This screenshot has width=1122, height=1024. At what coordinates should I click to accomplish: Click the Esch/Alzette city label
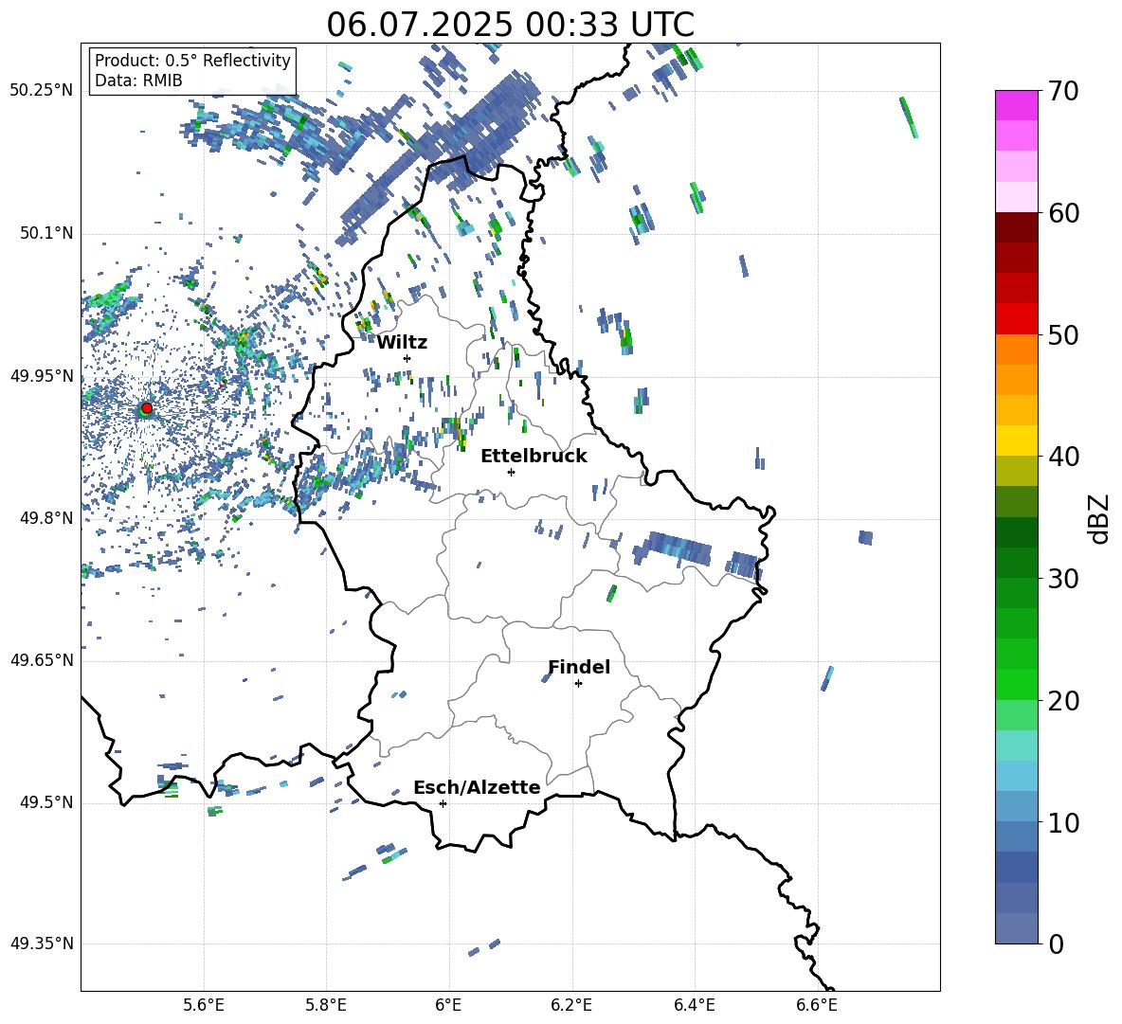(477, 787)
